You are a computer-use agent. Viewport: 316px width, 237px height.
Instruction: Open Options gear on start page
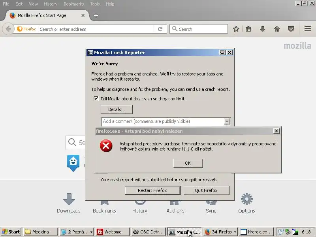click(246, 203)
